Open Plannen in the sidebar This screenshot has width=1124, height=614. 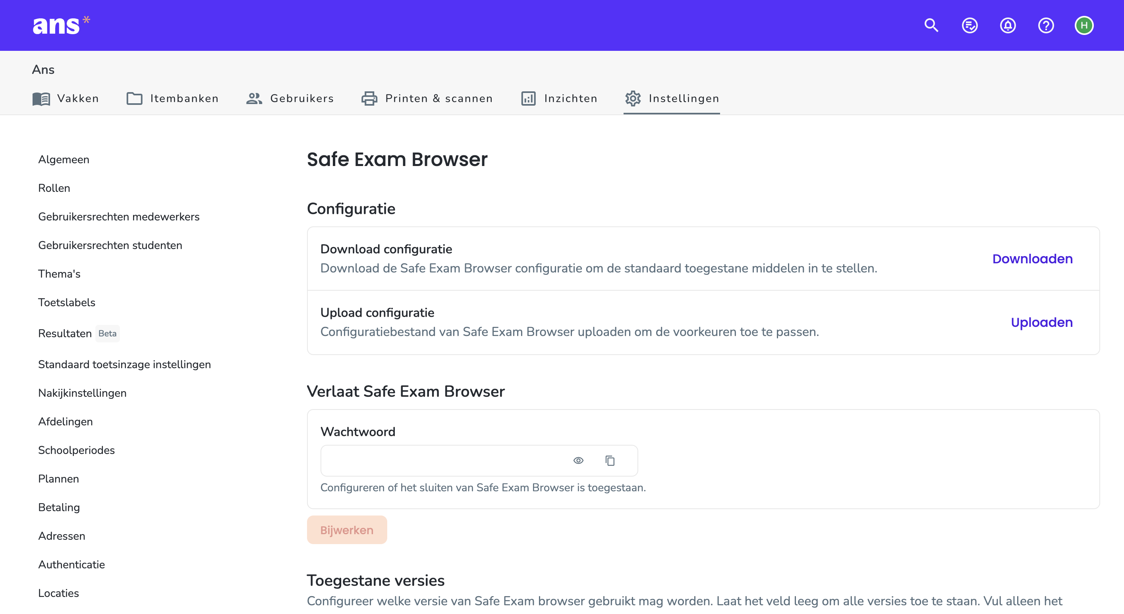pos(58,479)
